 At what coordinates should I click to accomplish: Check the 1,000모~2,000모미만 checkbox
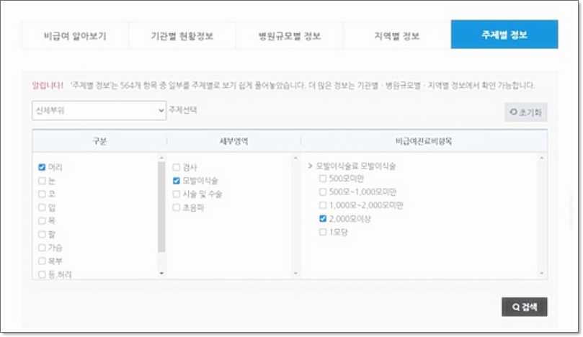click(x=323, y=205)
